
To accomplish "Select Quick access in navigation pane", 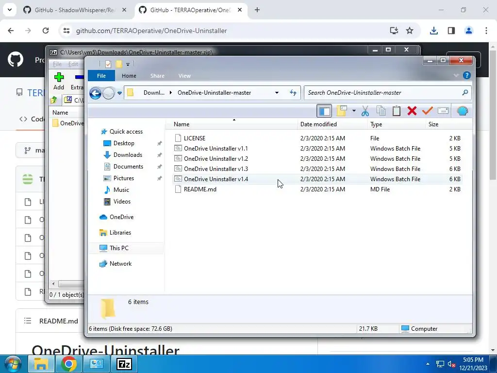I will (126, 132).
